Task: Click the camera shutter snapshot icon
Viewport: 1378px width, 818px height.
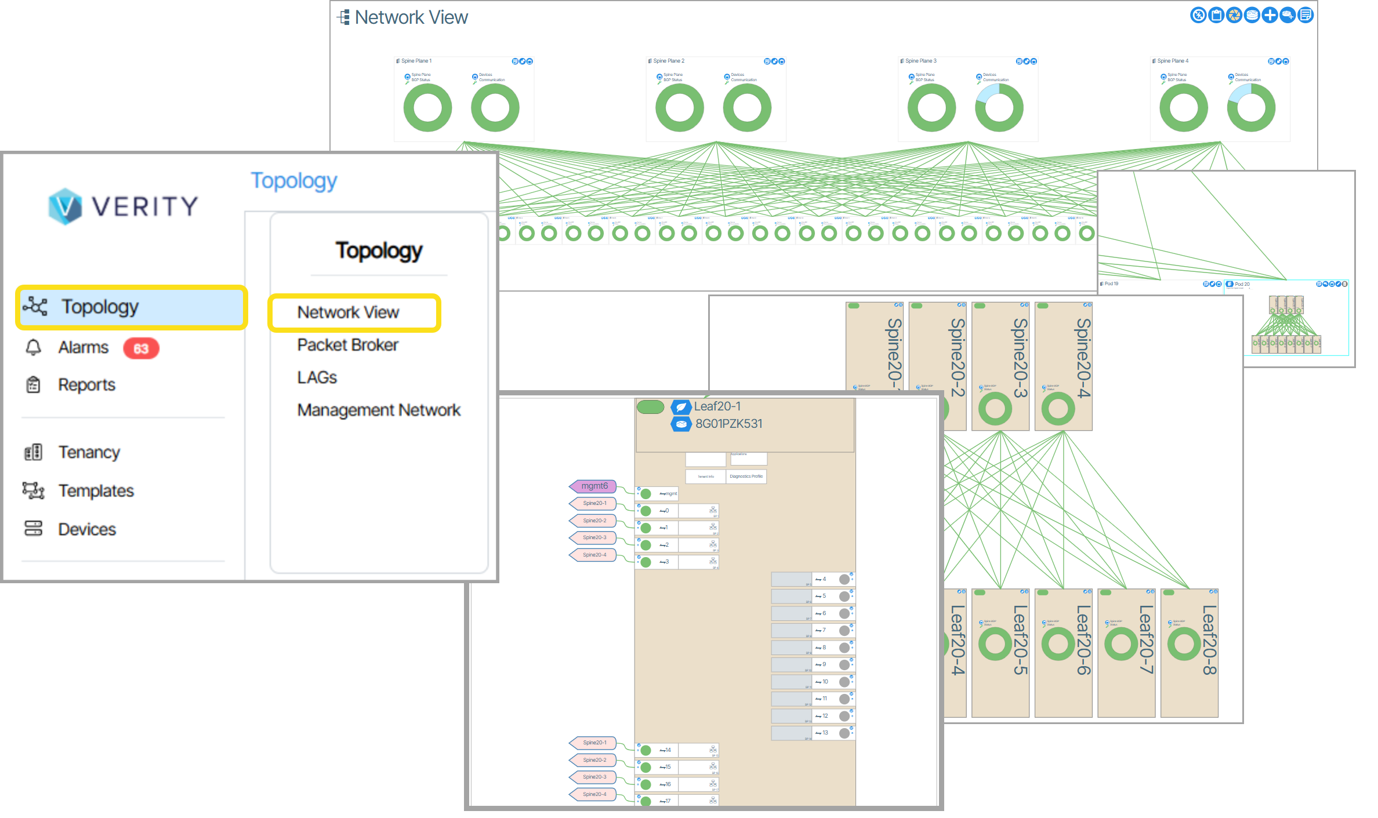Action: 1234,15
